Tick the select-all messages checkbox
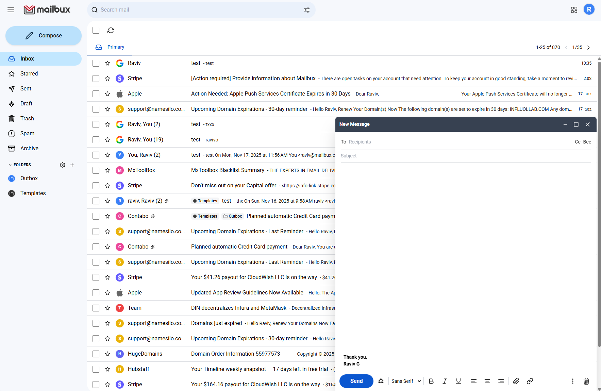This screenshot has width=601, height=391. (x=96, y=30)
